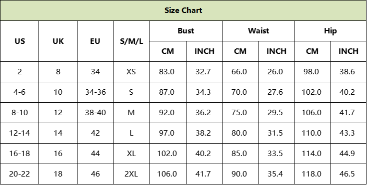Click the Hip header cell

(330, 31)
